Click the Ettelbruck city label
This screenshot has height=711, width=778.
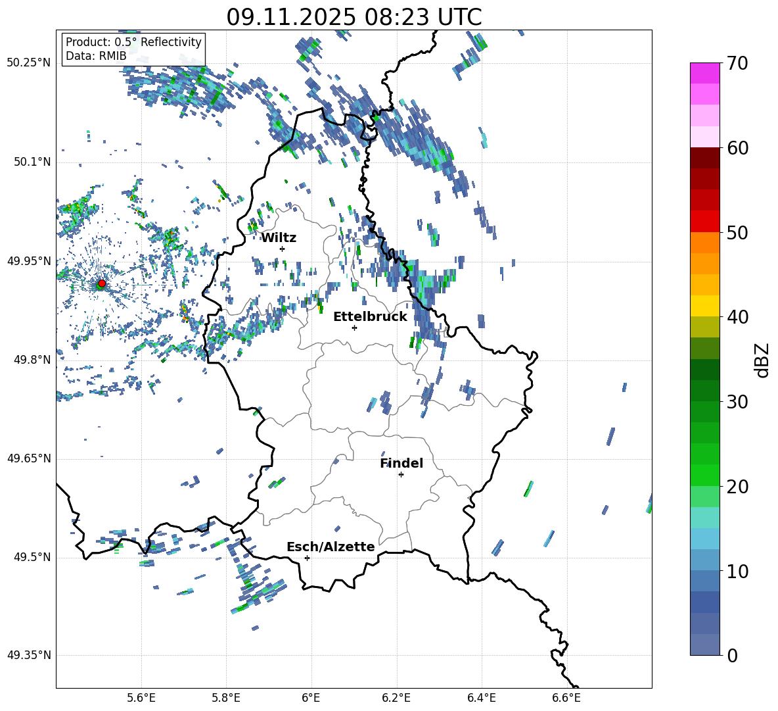(x=370, y=317)
